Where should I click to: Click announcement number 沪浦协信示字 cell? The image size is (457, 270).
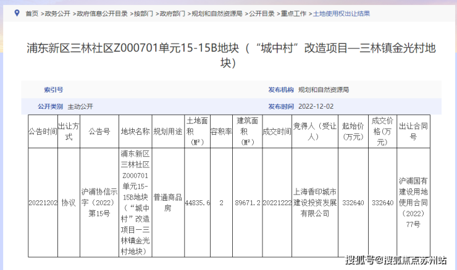(99, 202)
